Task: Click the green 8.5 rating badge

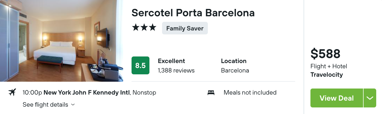Action: click(x=140, y=65)
